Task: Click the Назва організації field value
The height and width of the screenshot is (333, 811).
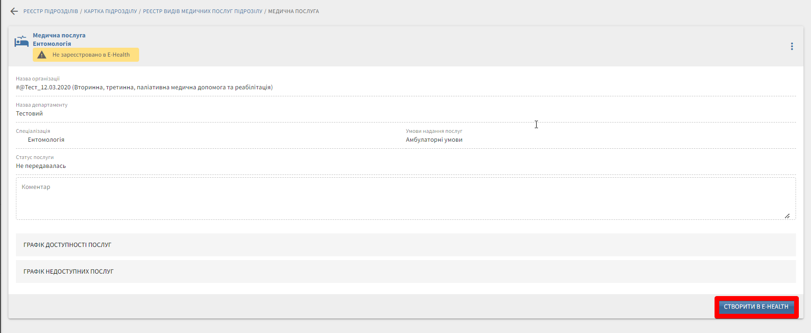Action: pyautogui.click(x=144, y=87)
